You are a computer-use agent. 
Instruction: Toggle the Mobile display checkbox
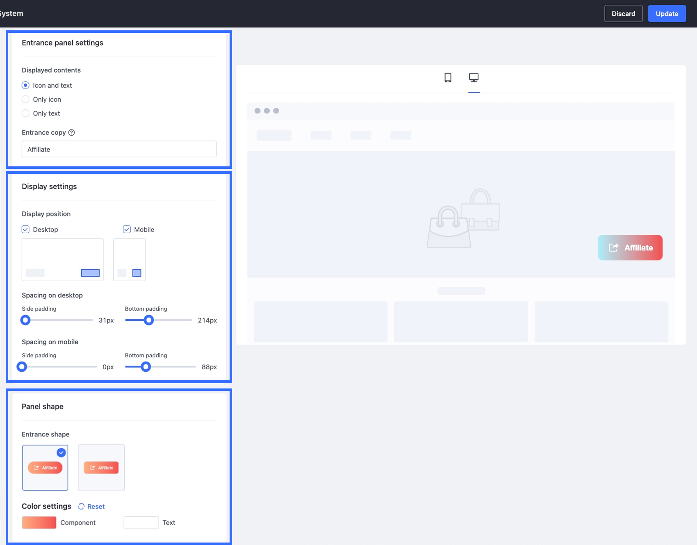(127, 229)
